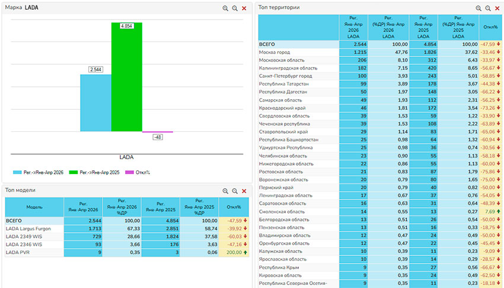Select Москва город territory row
This screenshot has height=288, width=504.
(x=380, y=52)
